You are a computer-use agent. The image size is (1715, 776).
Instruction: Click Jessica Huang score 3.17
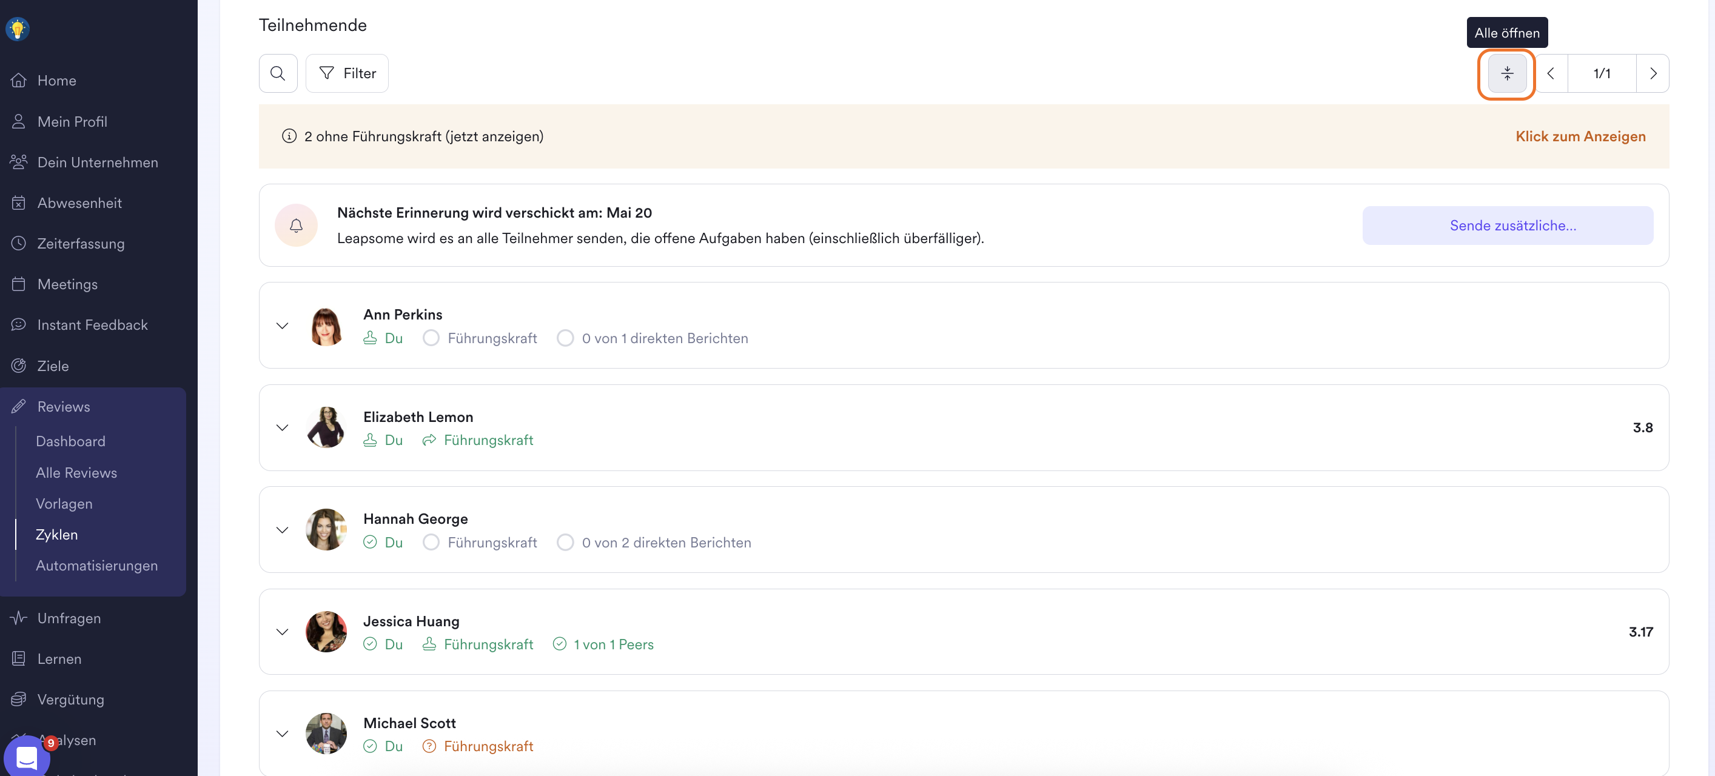pyautogui.click(x=1640, y=632)
